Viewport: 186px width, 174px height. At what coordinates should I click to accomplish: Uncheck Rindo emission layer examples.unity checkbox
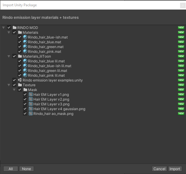14,80
